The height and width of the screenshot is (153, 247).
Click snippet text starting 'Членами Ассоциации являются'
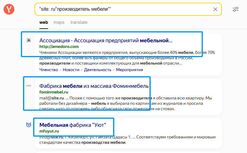pos(127,58)
